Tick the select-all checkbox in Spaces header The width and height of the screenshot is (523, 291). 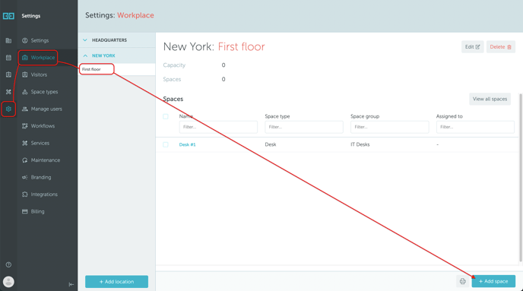point(166,116)
